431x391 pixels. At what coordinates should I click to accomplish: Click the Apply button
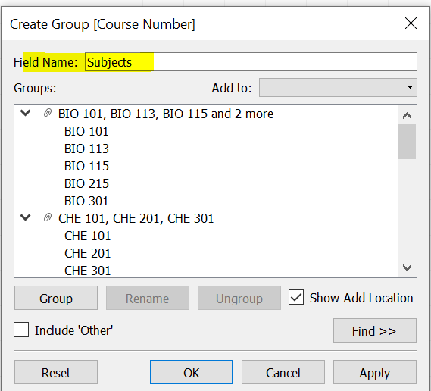coord(375,372)
